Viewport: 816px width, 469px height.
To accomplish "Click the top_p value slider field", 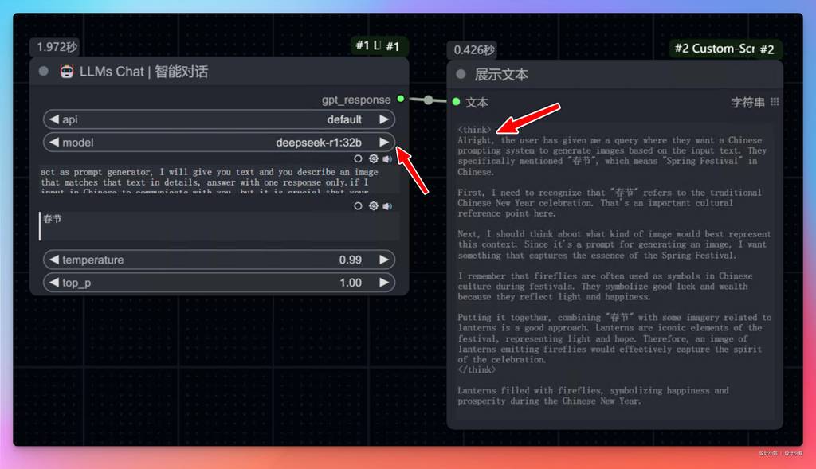I will pyautogui.click(x=219, y=283).
